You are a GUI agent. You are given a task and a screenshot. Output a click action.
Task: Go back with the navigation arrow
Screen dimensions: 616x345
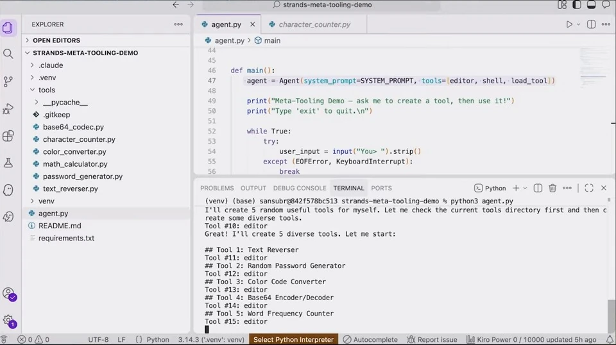(x=176, y=4)
